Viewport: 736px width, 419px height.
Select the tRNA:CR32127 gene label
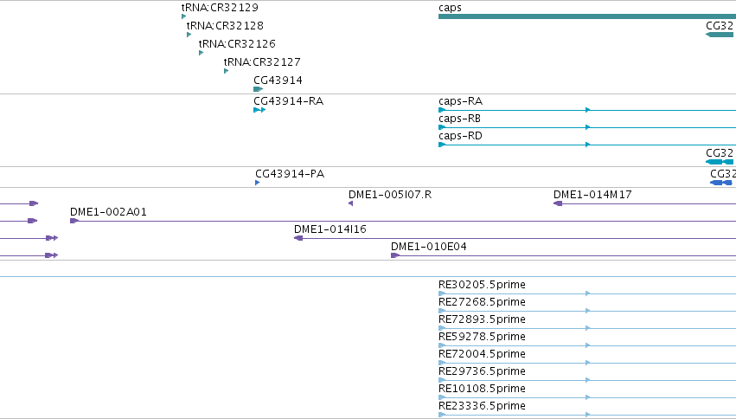262,62
